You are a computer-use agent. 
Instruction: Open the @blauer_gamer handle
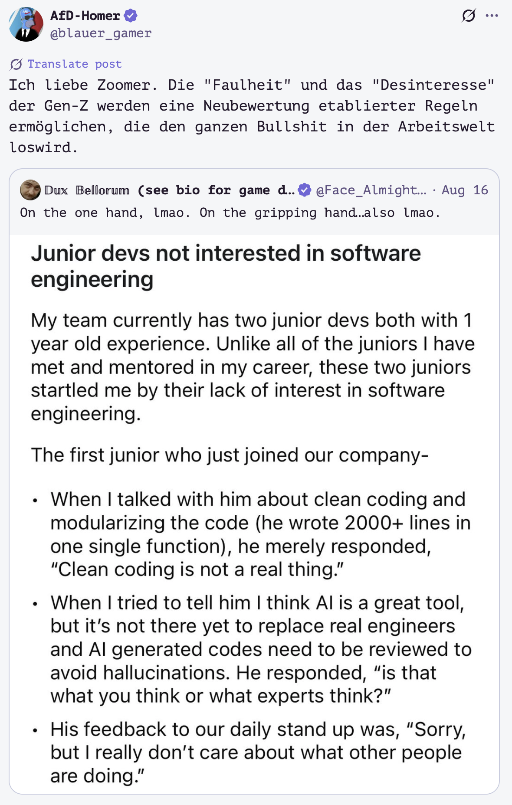click(x=101, y=33)
